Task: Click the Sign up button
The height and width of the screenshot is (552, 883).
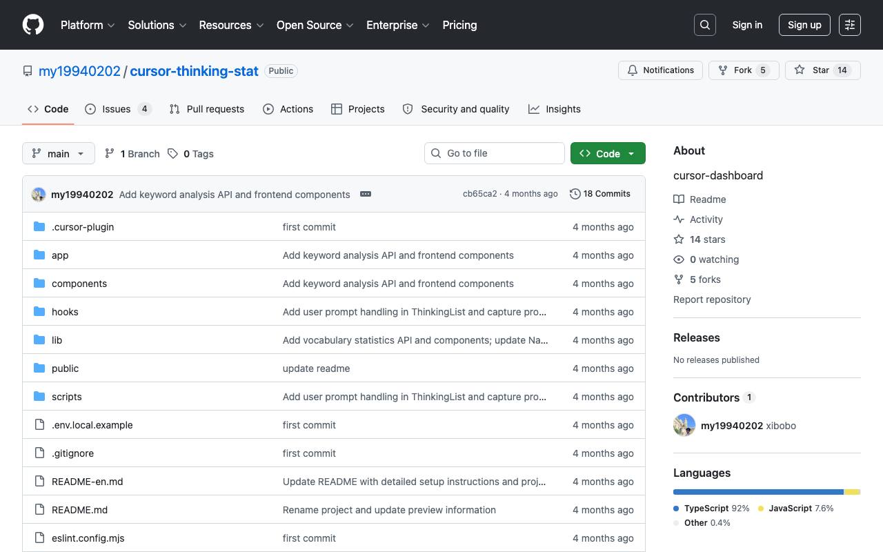Action: click(804, 25)
